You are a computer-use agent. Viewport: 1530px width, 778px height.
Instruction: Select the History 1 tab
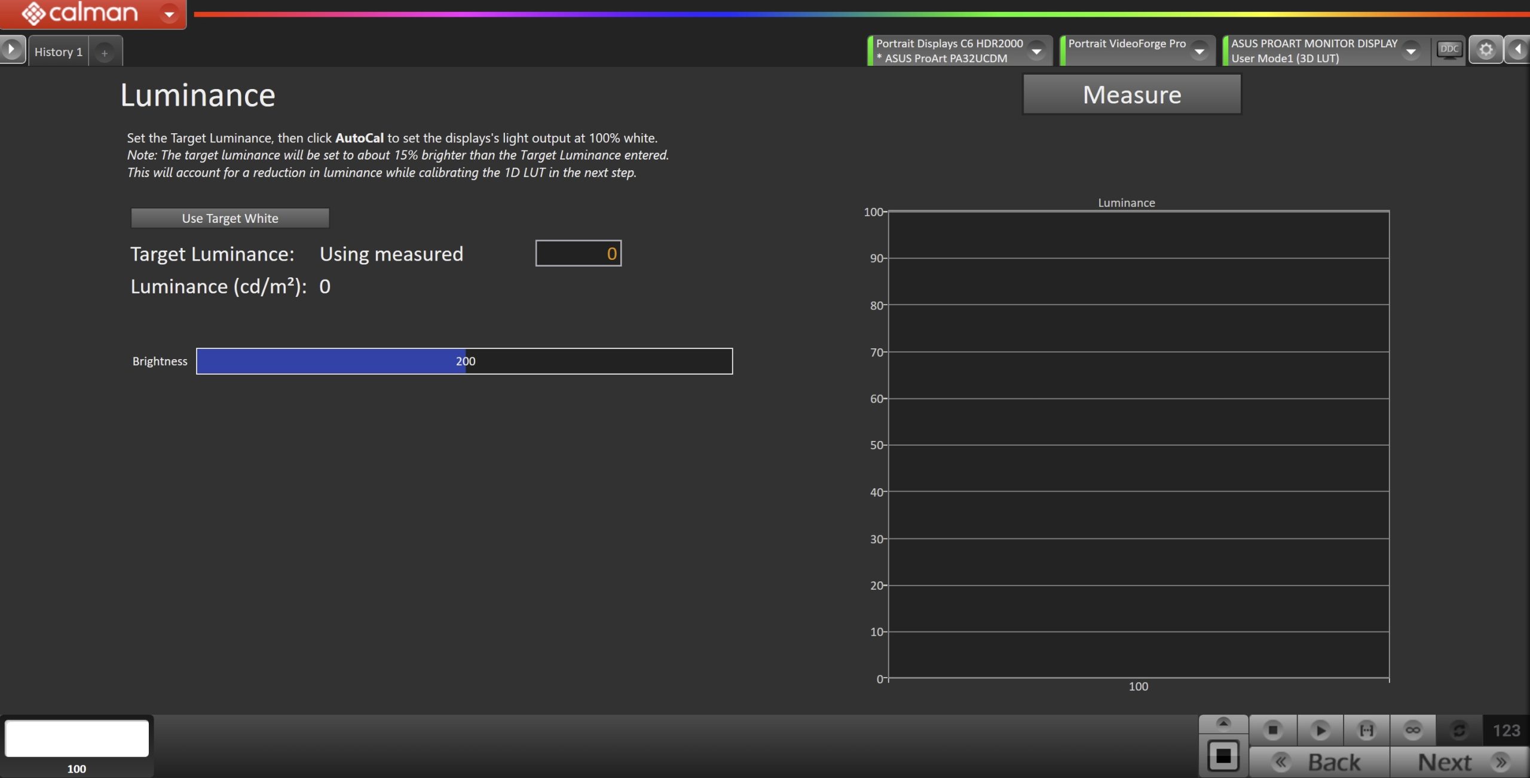tap(59, 52)
